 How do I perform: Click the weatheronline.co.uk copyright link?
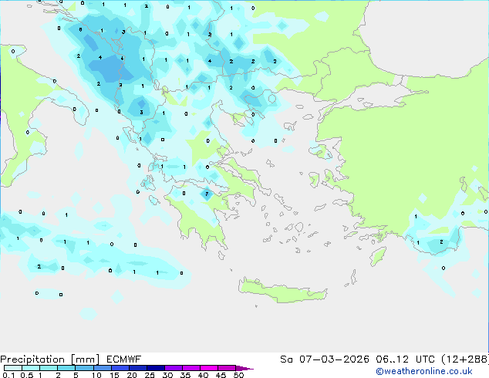coord(424,371)
